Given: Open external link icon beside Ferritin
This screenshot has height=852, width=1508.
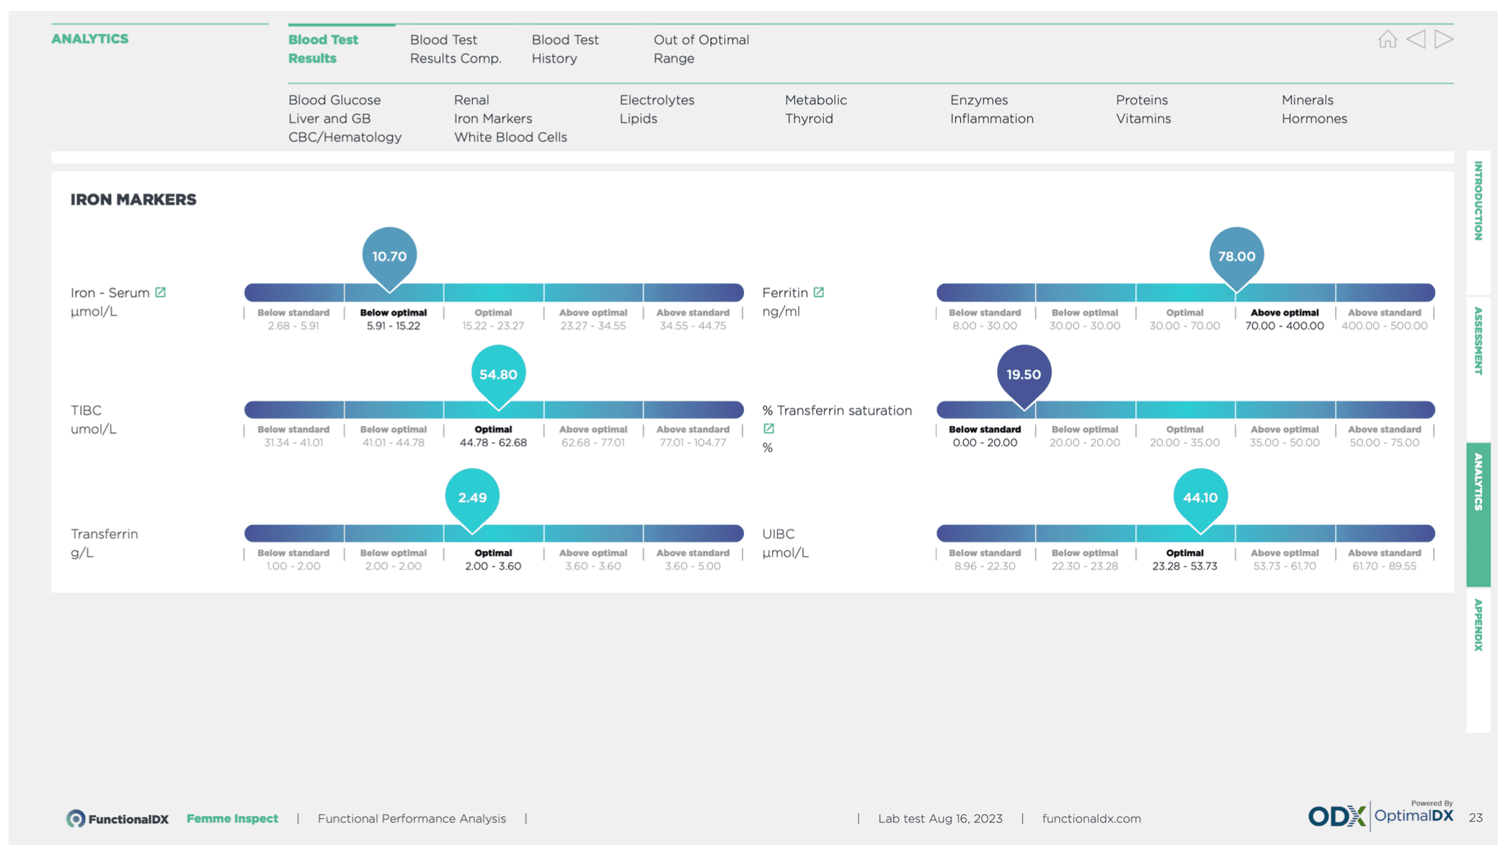Looking at the screenshot, I should coord(819,292).
